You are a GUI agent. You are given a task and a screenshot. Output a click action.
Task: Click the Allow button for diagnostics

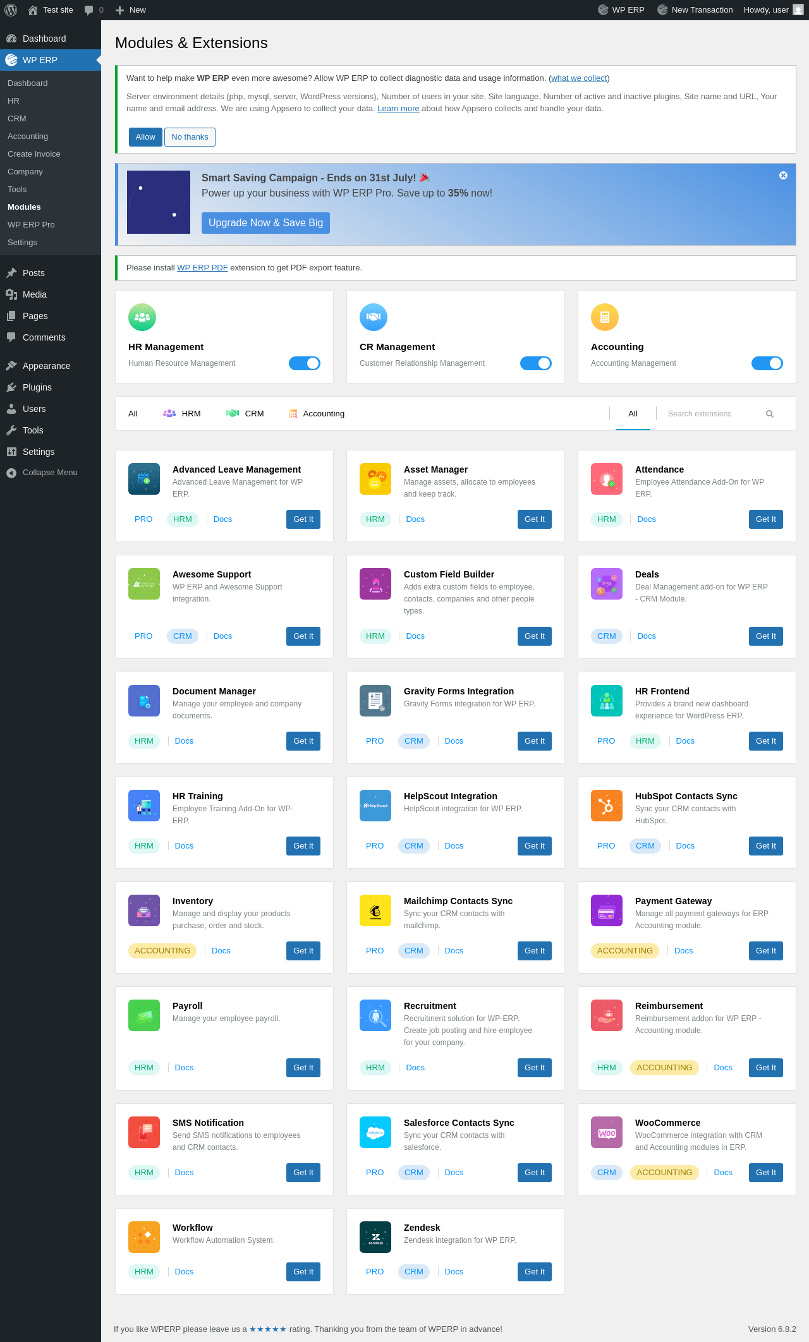[145, 137]
